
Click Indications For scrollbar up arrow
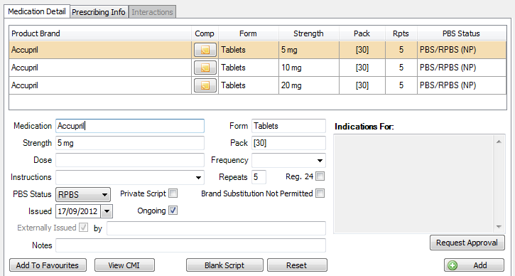[x=499, y=142]
